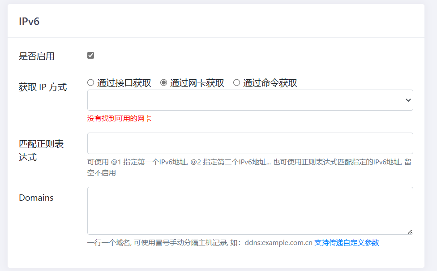Click the 通过接口获取 label text

point(124,83)
